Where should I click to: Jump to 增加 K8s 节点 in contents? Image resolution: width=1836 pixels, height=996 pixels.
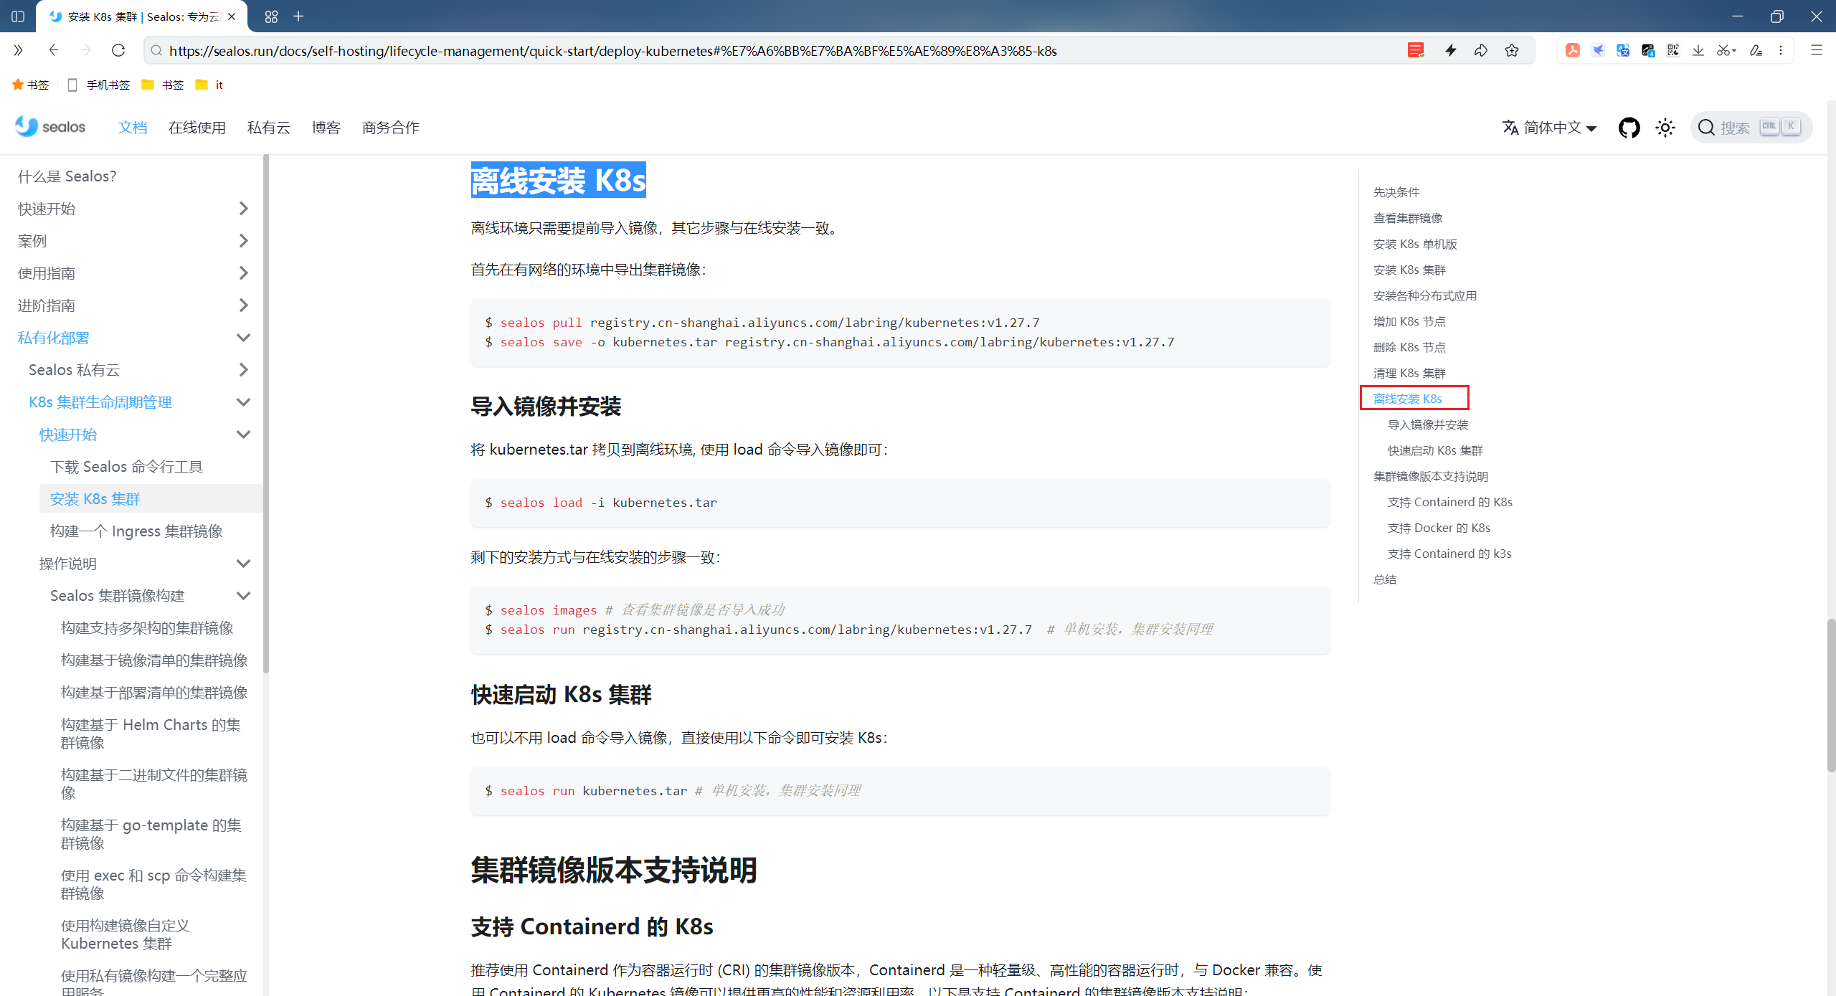point(1409,321)
